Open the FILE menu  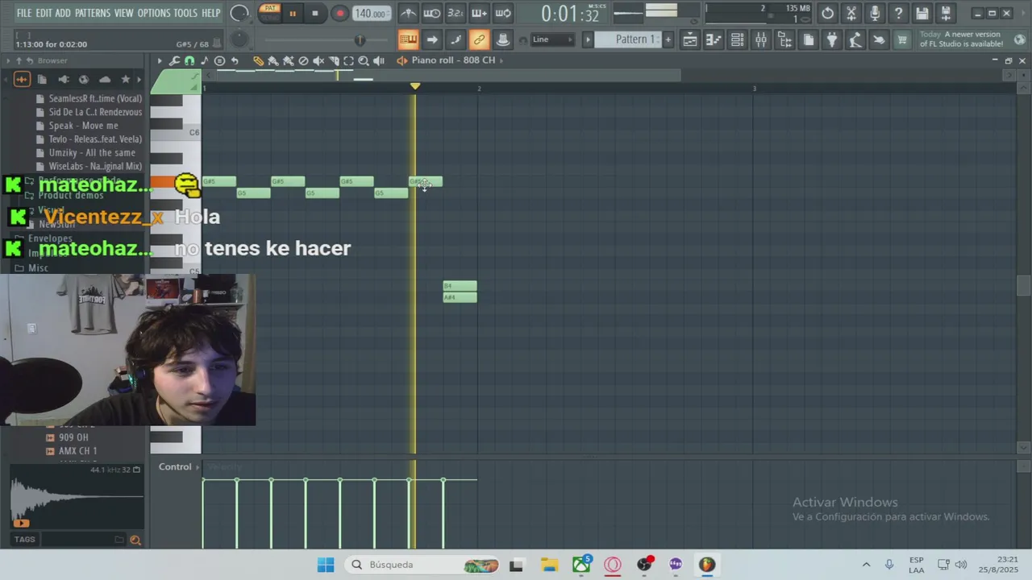pyautogui.click(x=24, y=13)
